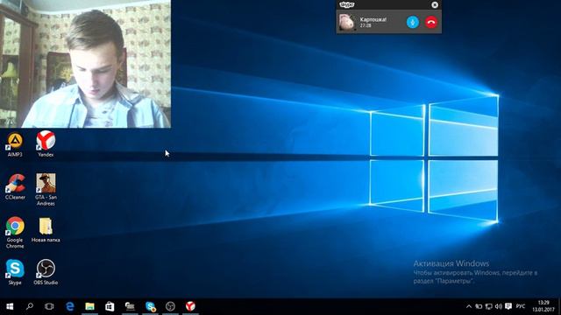Image resolution: width=561 pixels, height=315 pixels.
Task: Click the Картошка contact avatar in Skype widget
Action: (347, 22)
